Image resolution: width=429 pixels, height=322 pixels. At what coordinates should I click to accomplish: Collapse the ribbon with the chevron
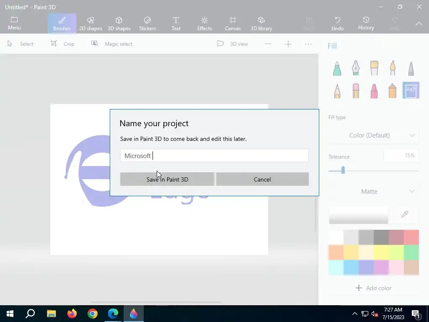[419, 24]
